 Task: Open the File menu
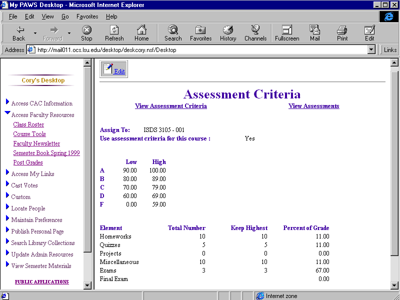tap(13, 16)
